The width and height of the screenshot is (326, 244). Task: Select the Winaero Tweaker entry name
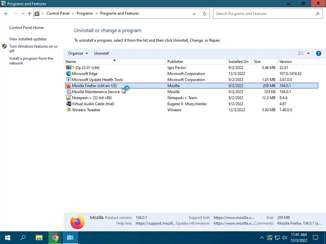pos(86,110)
